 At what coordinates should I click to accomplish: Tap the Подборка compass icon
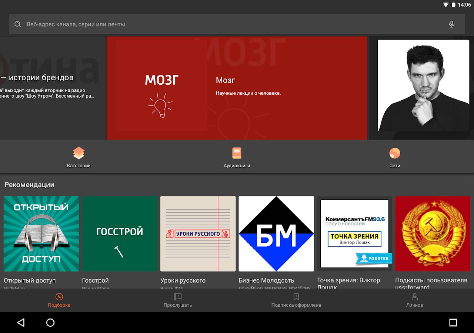coord(59,297)
